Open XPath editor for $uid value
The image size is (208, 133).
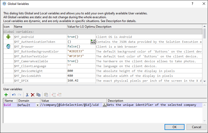tap(104, 105)
